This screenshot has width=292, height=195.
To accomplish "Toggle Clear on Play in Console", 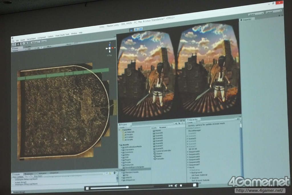I will point(29,176).
